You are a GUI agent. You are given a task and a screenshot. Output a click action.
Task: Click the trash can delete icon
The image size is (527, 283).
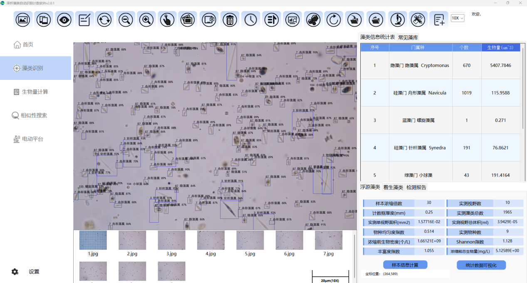click(230, 20)
